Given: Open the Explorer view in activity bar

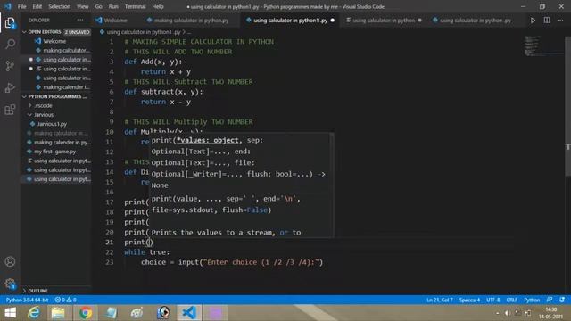Looking at the screenshot, I should [10, 23].
